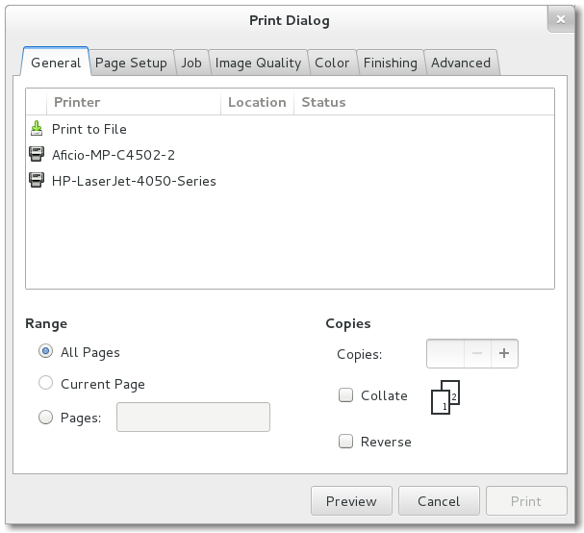Screen dimensions: 584x533
Task: Choose the Pages range radio button
Action: tap(45, 418)
